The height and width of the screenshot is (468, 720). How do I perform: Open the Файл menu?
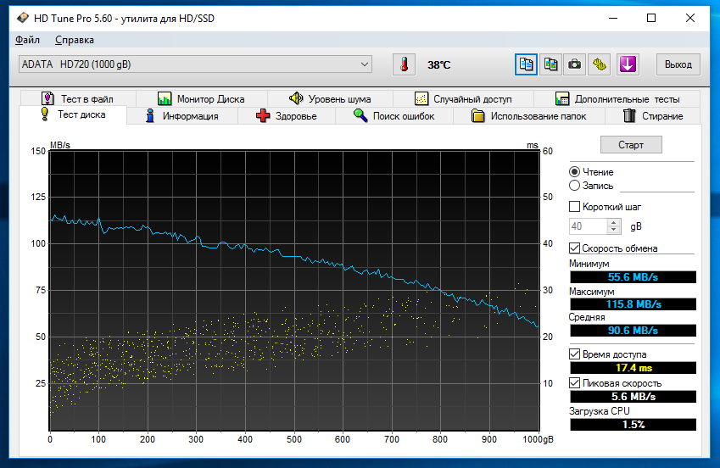point(27,40)
